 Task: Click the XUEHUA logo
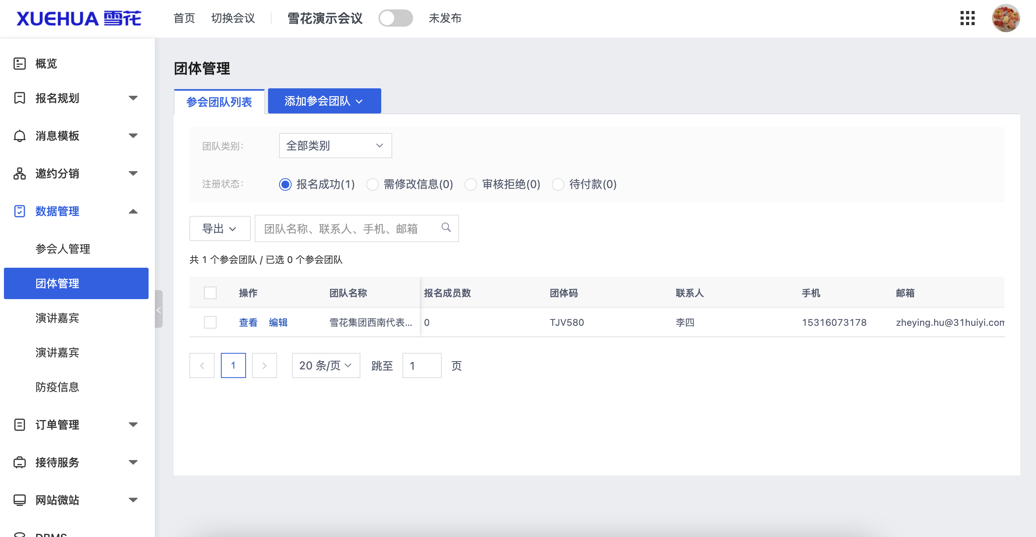pos(79,18)
